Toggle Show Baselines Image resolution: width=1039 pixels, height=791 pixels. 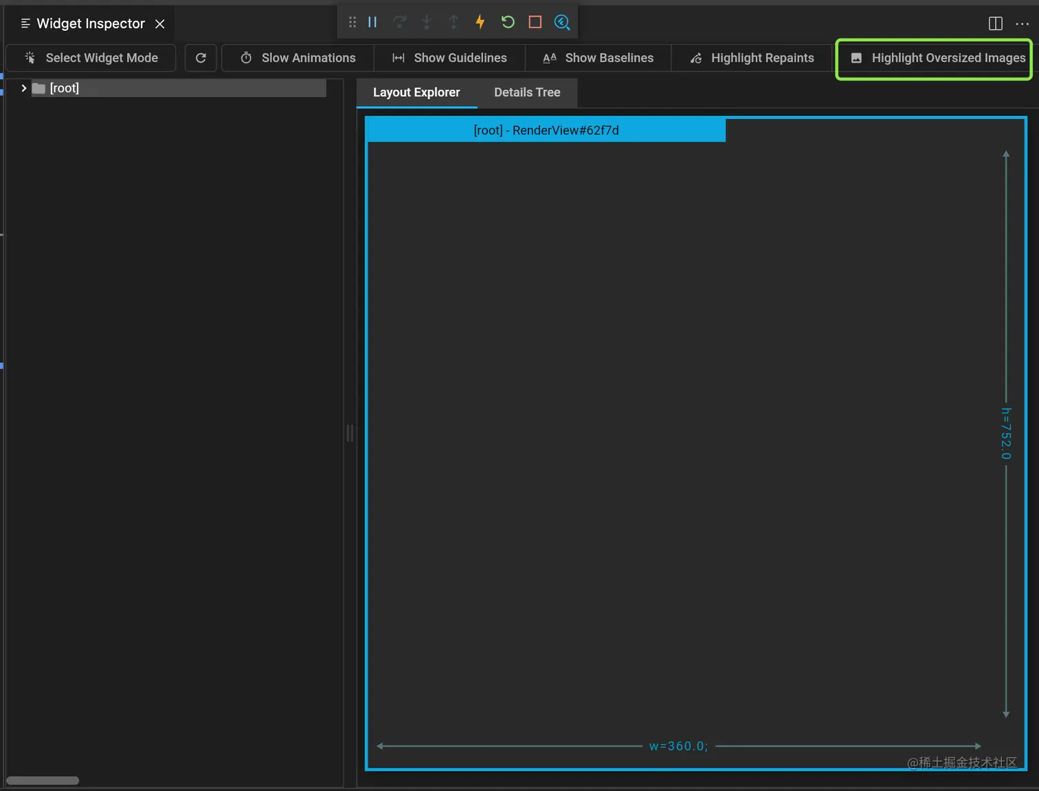click(x=599, y=58)
